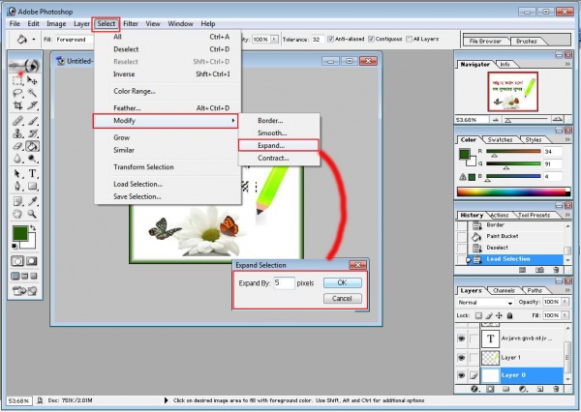Click the color spectrum ramp in Color panel
The width and height of the screenshot is (581, 412).
click(x=513, y=191)
